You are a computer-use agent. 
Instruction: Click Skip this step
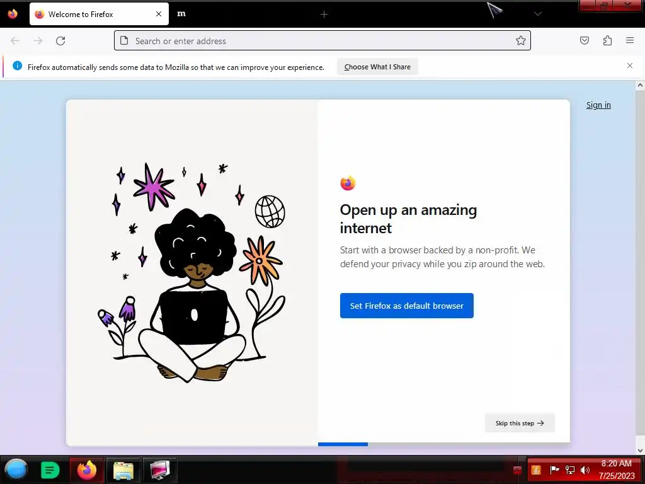click(520, 423)
